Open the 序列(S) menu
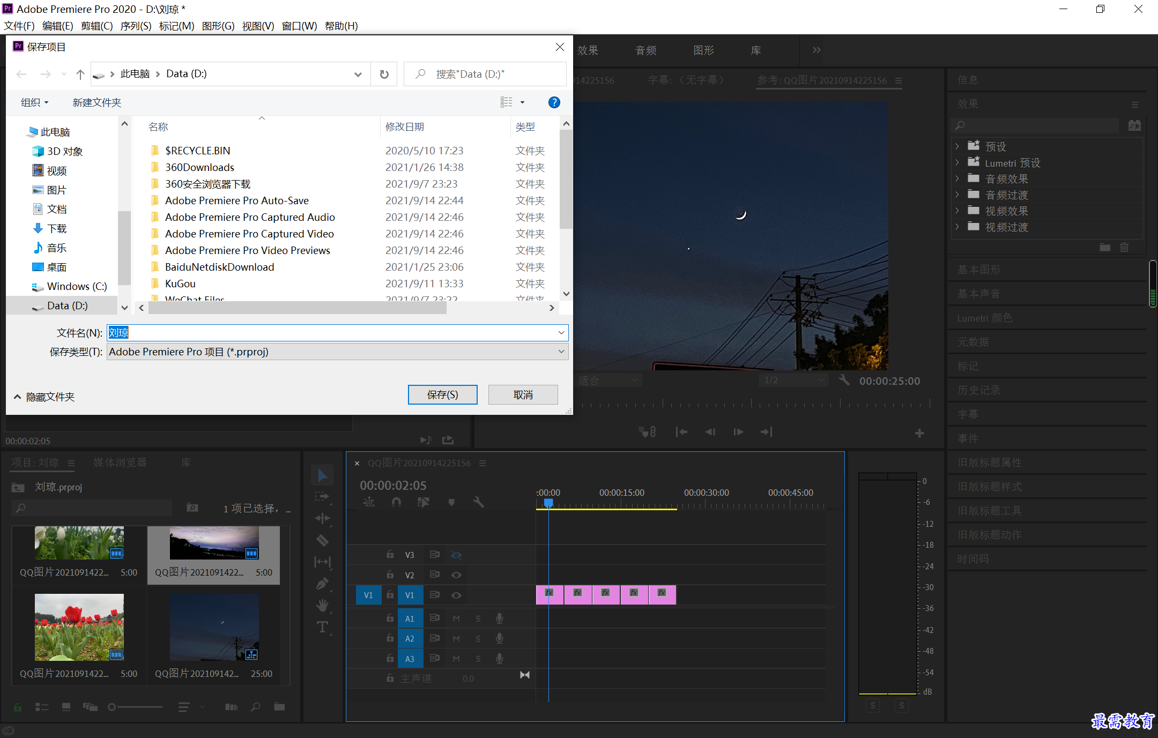Viewport: 1158px width, 738px height. click(x=136, y=26)
